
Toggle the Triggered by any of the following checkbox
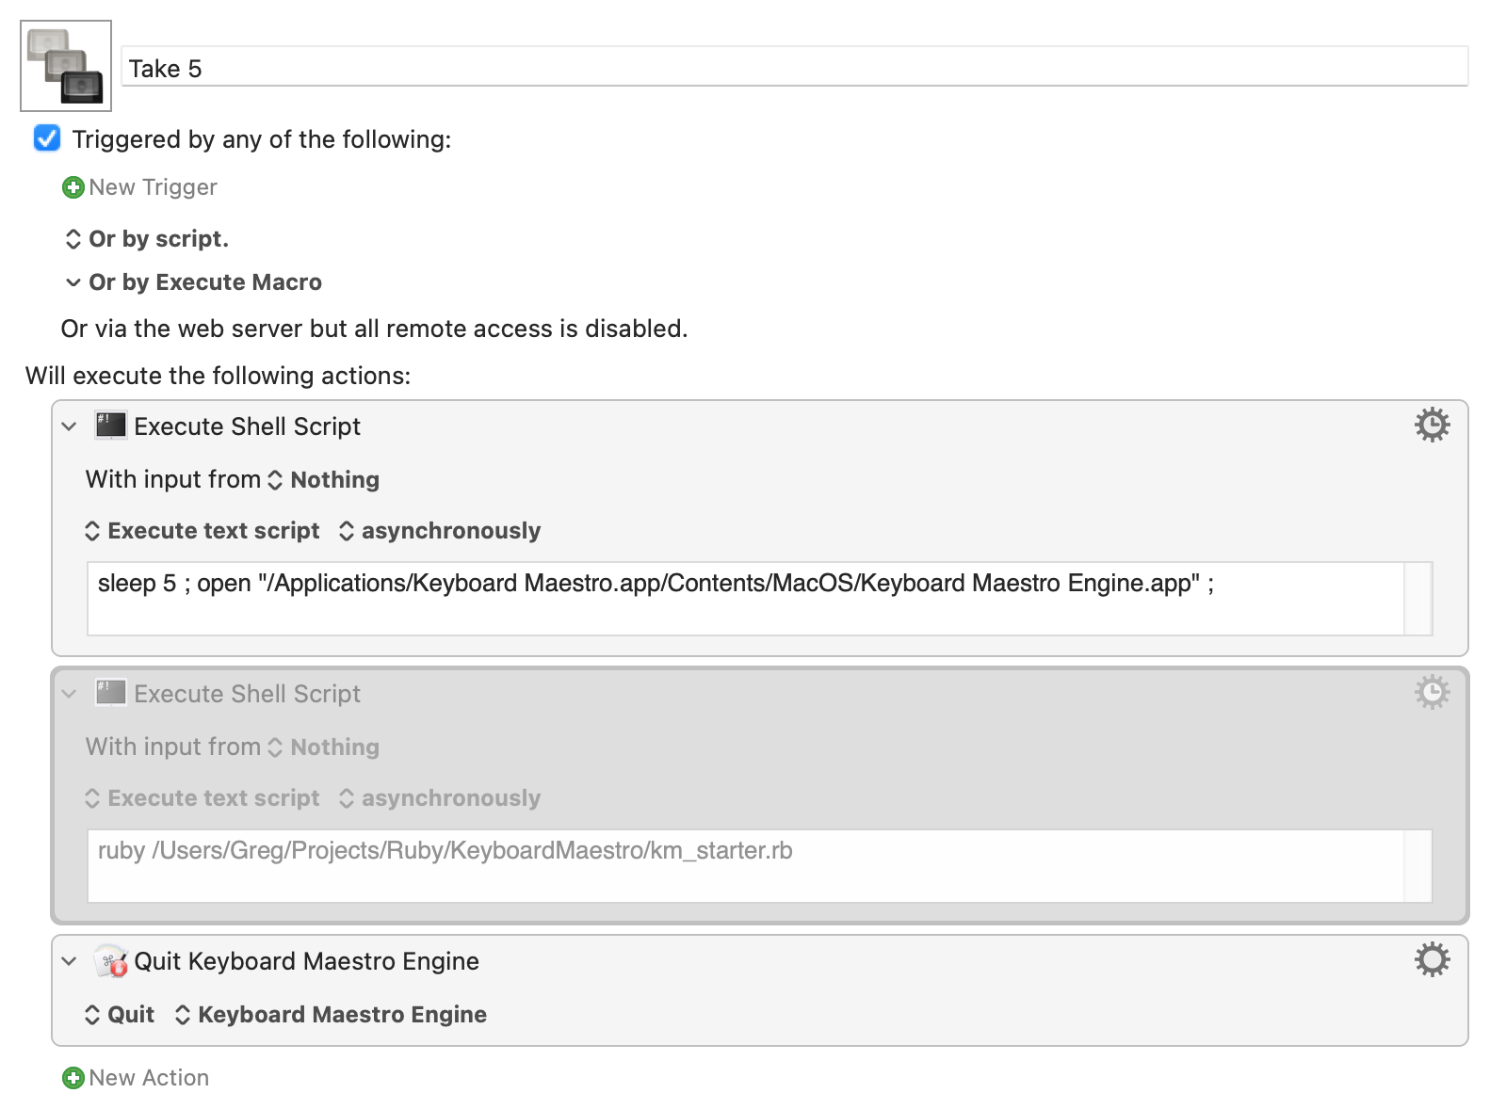(47, 138)
